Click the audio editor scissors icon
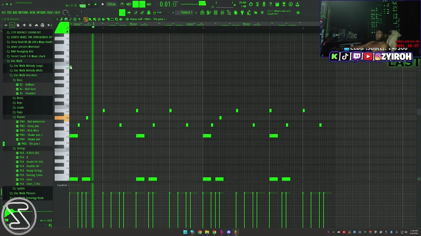 coord(257,4)
